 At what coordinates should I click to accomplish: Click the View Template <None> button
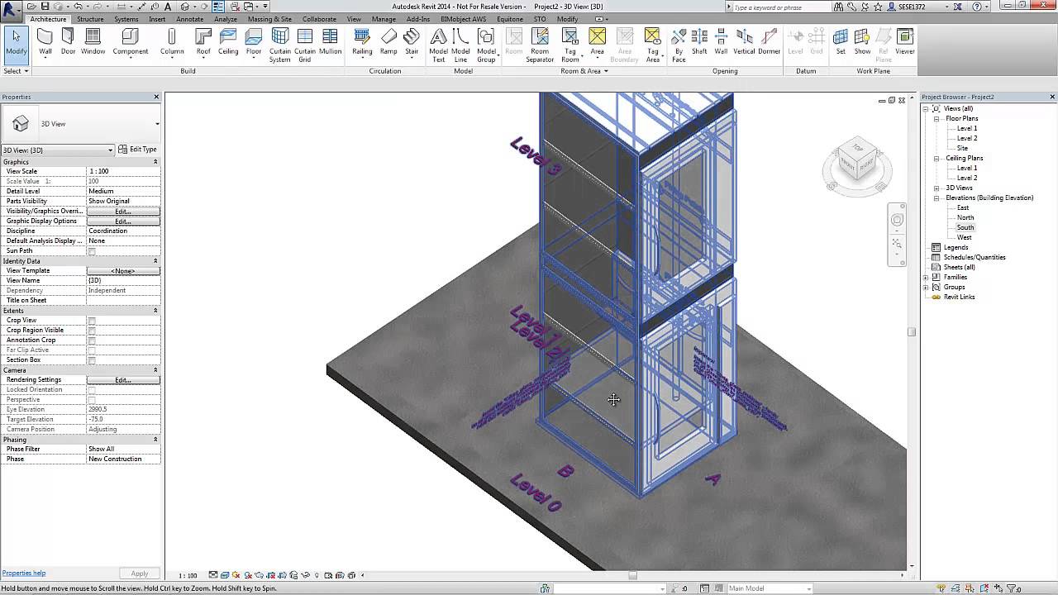coord(123,271)
